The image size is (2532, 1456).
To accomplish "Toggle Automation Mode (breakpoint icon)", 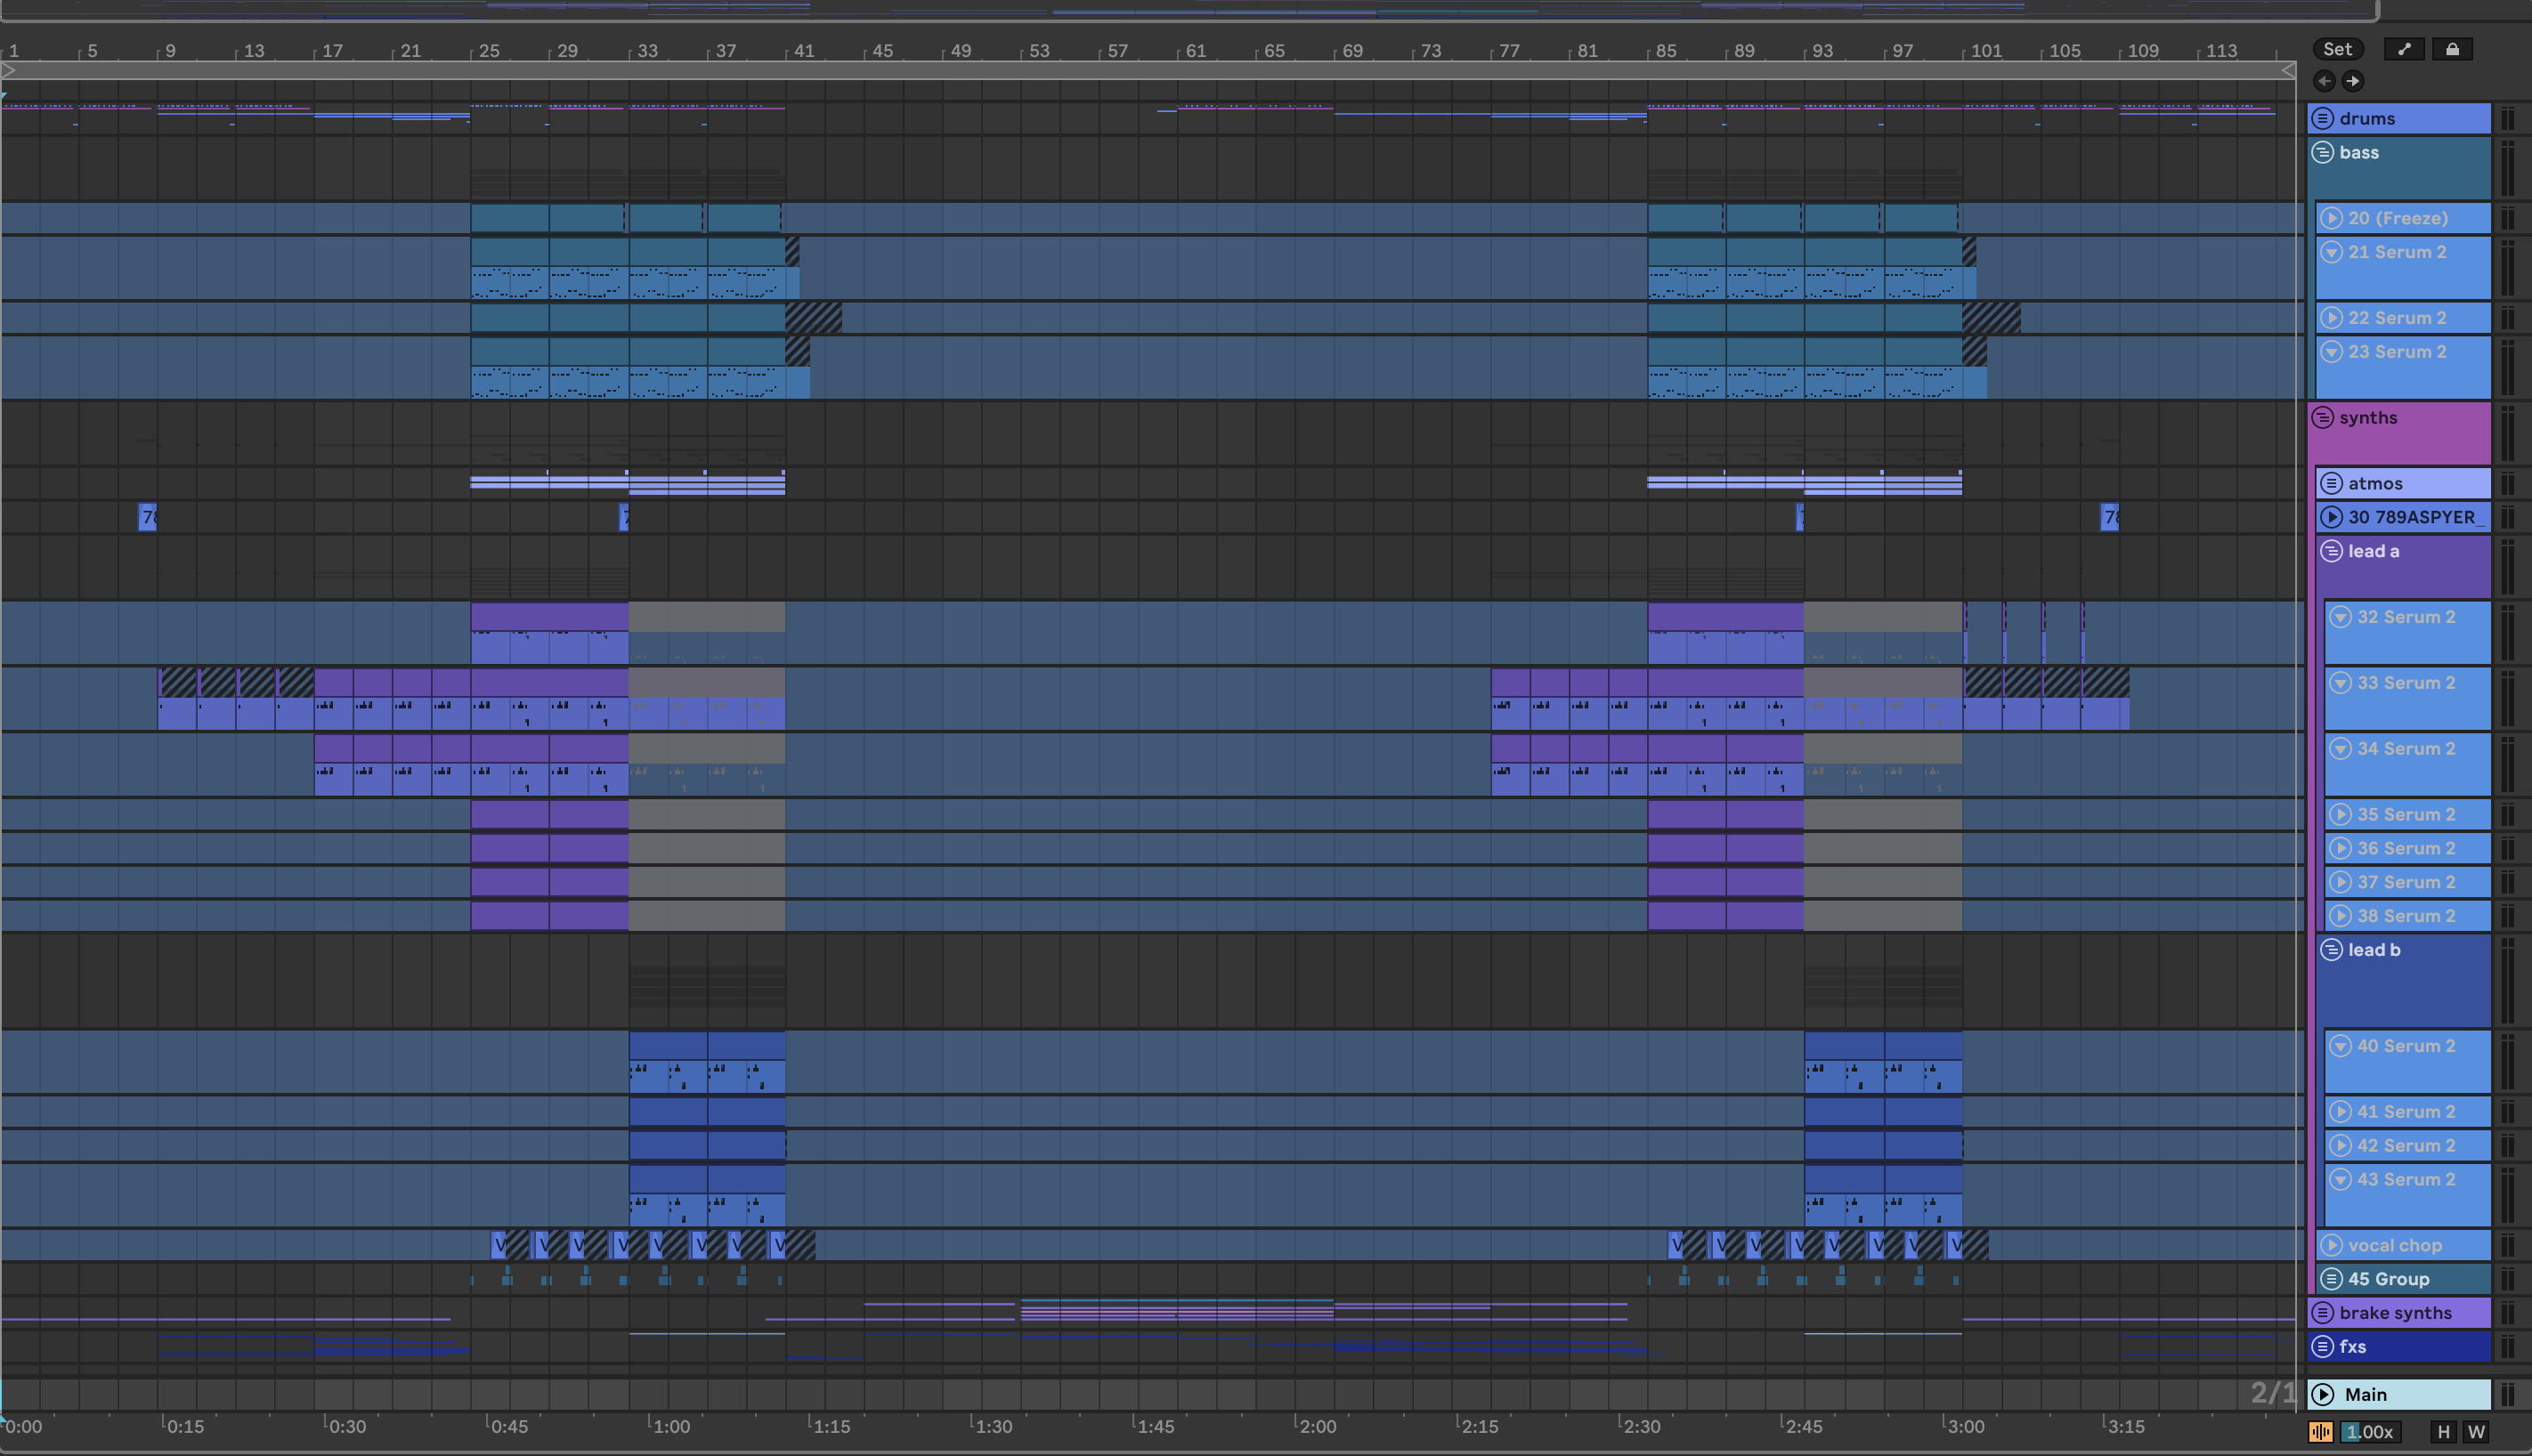I will click(2404, 49).
